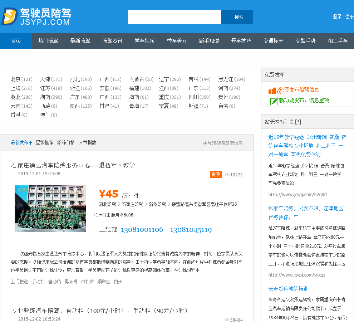Open 开车技巧 menu item
The height and width of the screenshot is (322, 354).
(241, 41)
